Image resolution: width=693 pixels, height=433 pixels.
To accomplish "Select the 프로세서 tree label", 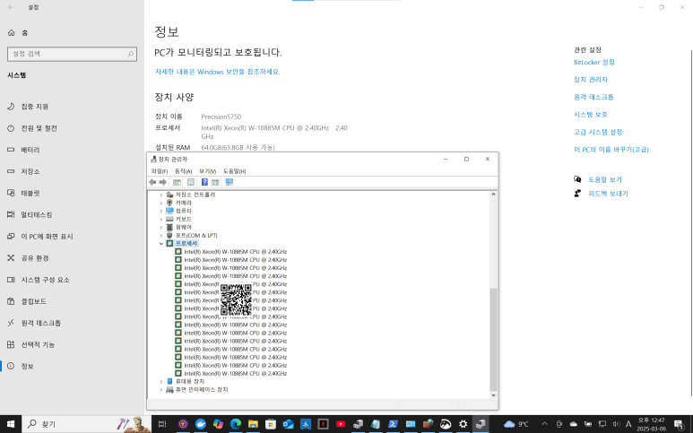I will pos(186,244).
